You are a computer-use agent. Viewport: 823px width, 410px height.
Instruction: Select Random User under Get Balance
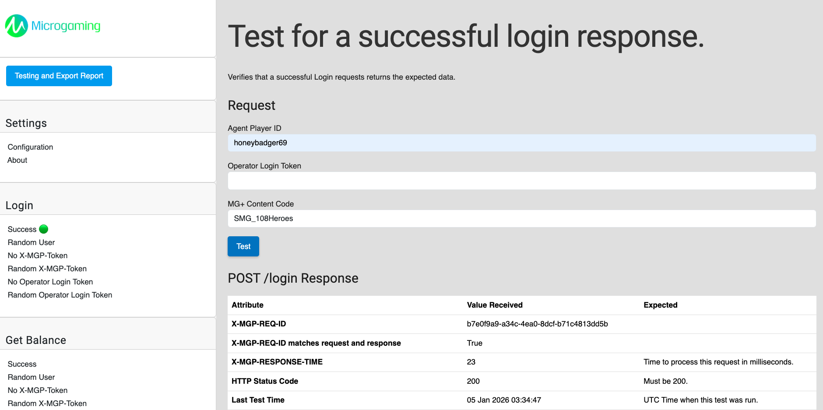(31, 377)
